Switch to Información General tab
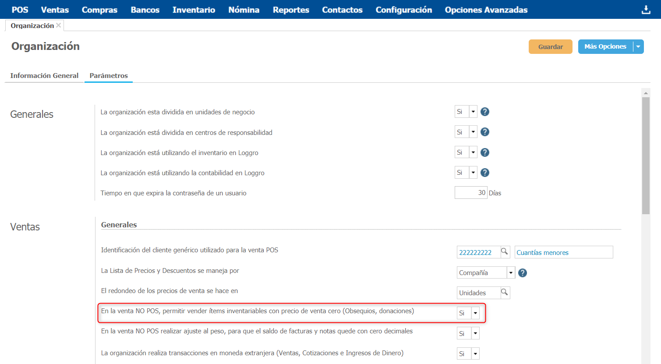 (44, 75)
